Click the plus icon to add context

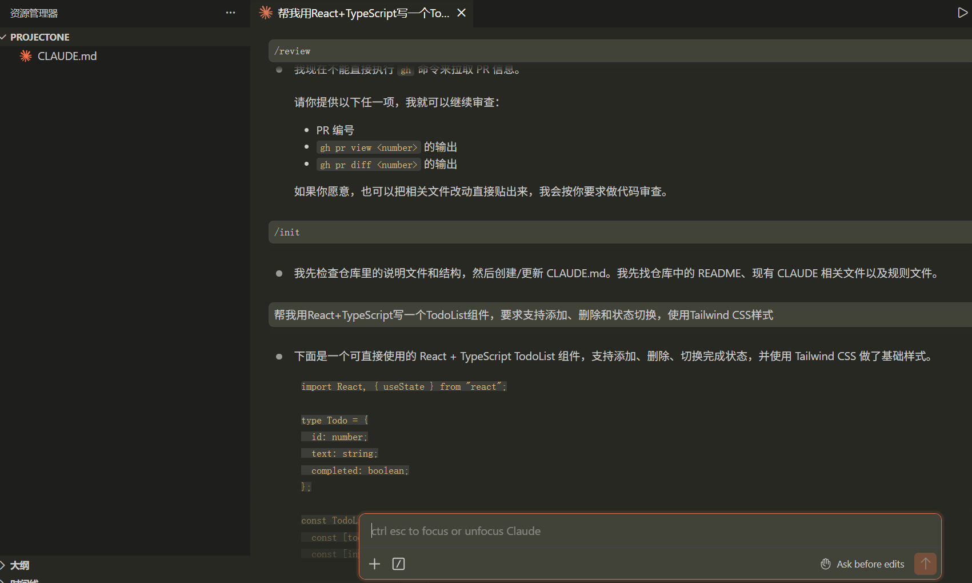coord(375,564)
